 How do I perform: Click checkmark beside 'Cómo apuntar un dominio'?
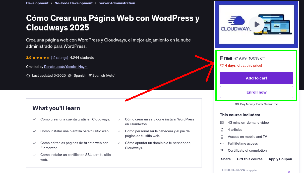click(x=119, y=143)
